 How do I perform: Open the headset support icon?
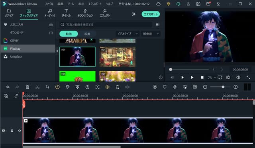point(178,4)
